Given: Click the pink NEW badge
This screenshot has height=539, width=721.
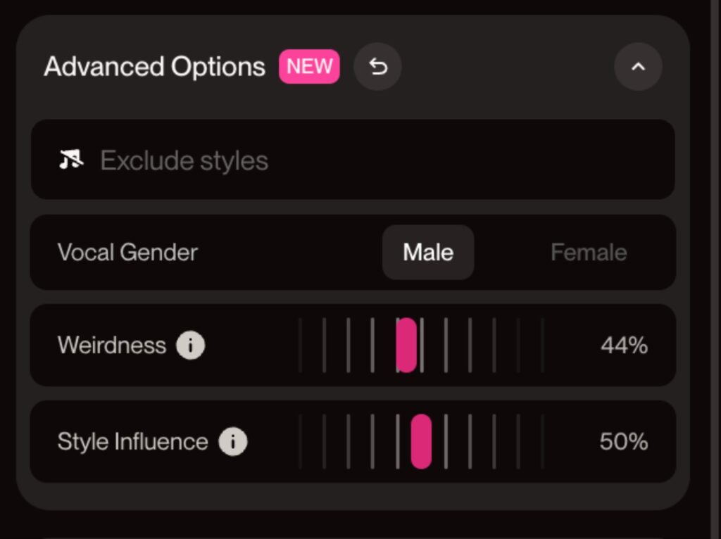Looking at the screenshot, I should [x=310, y=67].
